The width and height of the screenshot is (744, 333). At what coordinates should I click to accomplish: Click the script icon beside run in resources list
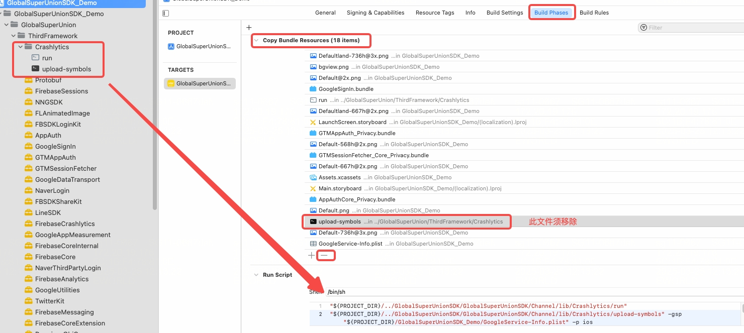[313, 100]
